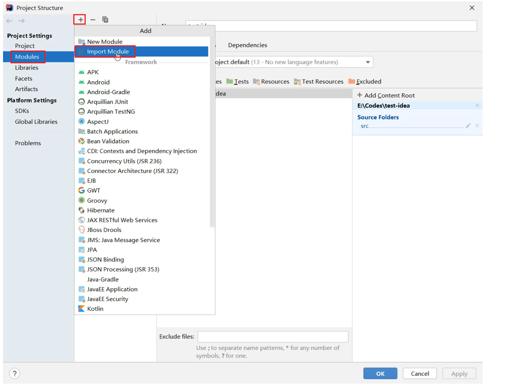Click the AspectJ framework icon

[81, 122]
